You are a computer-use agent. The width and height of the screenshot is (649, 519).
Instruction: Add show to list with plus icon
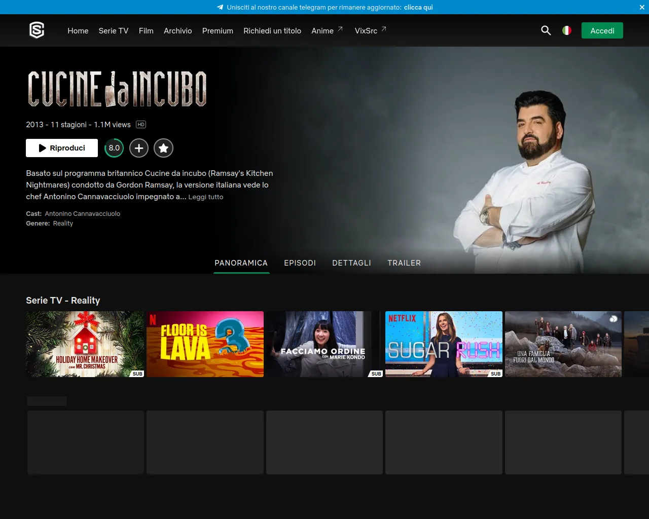point(139,148)
